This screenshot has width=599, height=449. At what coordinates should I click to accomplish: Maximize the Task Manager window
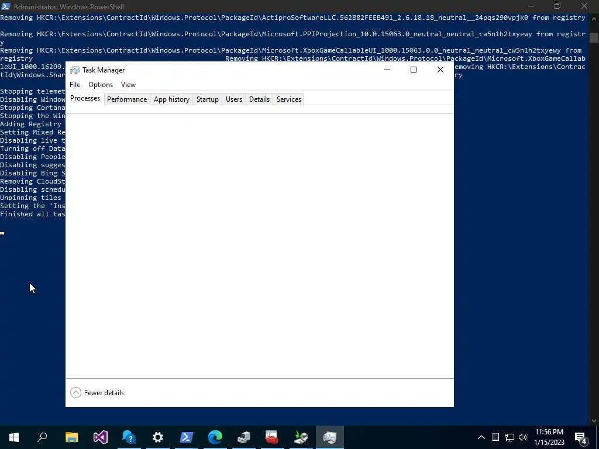[414, 70]
